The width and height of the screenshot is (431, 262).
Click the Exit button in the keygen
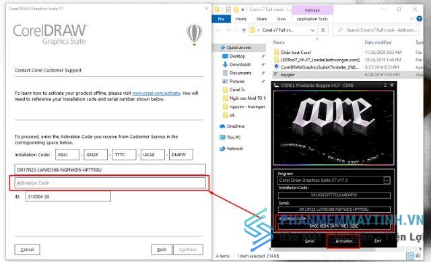coord(378,241)
